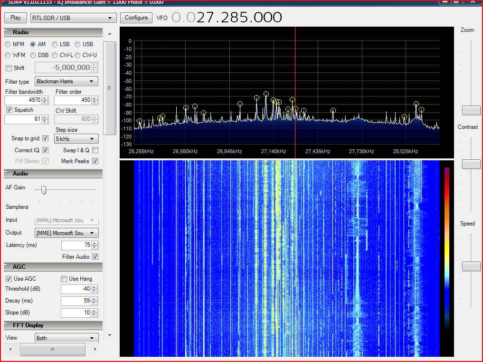Viewport: 483px width, 362px height.
Task: Open the Step size 5 kHz dropdown
Action: (x=76, y=139)
